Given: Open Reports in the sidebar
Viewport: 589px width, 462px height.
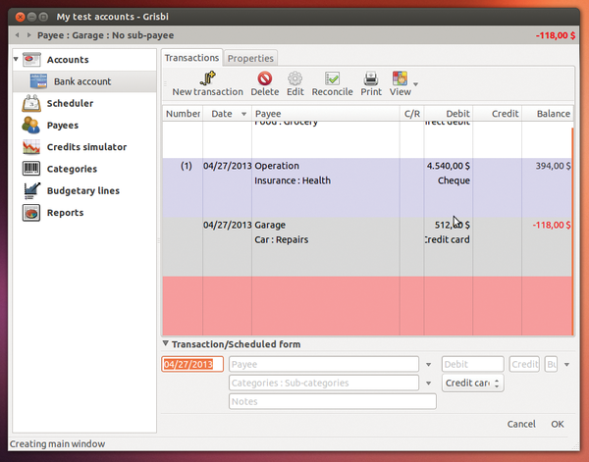Looking at the screenshot, I should coord(65,213).
